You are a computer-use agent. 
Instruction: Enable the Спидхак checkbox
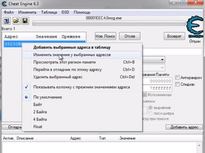(177, 84)
